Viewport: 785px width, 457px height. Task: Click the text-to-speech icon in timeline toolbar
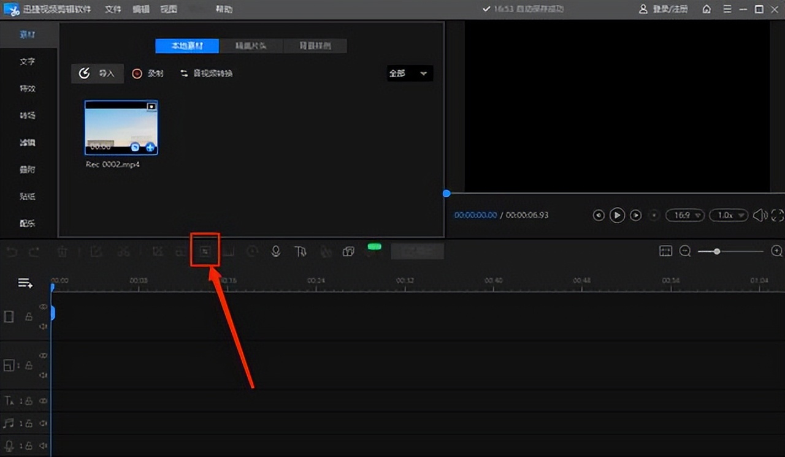[x=300, y=251]
